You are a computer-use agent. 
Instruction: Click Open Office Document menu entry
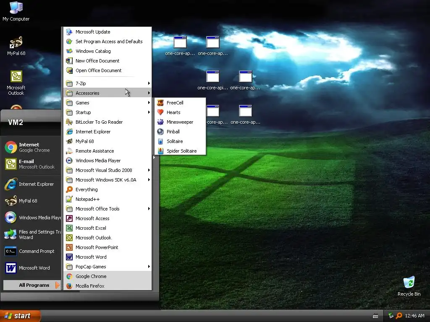point(107,70)
